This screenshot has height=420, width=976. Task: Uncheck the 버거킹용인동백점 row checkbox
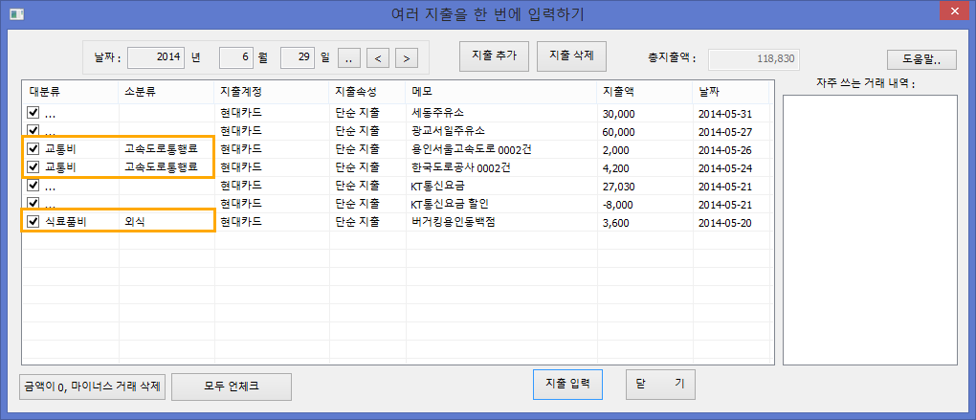(x=33, y=222)
